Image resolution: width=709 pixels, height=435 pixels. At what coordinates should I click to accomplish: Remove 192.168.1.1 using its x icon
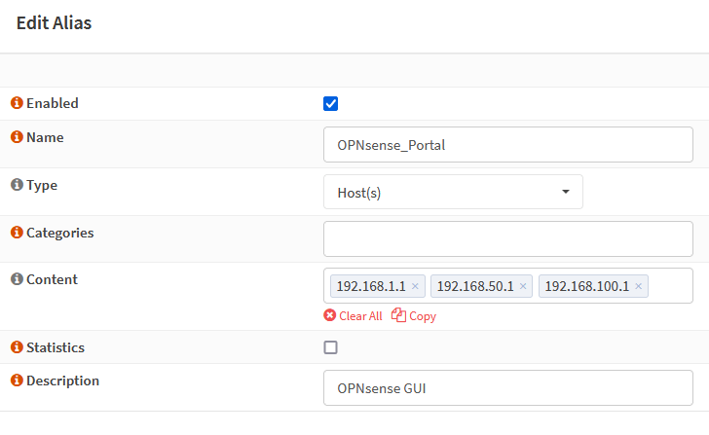415,286
